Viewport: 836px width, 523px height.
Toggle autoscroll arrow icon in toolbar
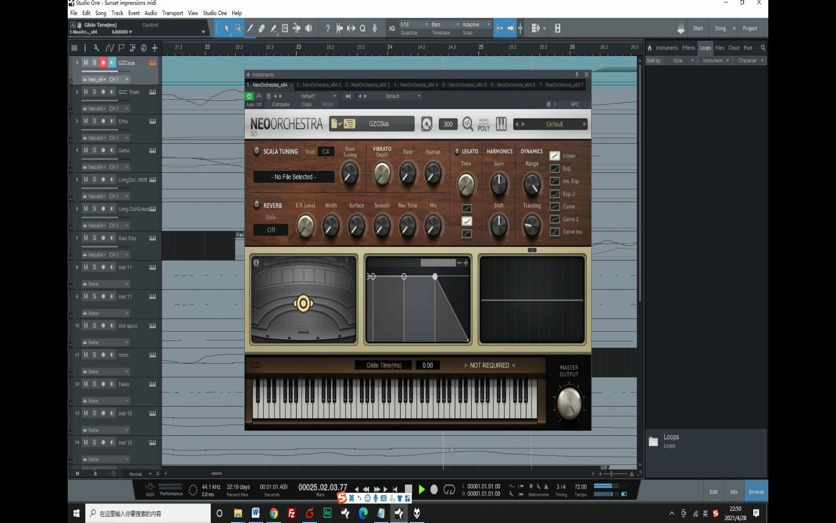coord(510,29)
